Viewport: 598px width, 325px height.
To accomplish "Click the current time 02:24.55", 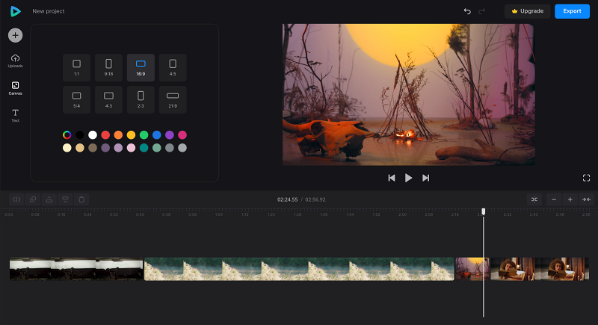I will coord(287,199).
